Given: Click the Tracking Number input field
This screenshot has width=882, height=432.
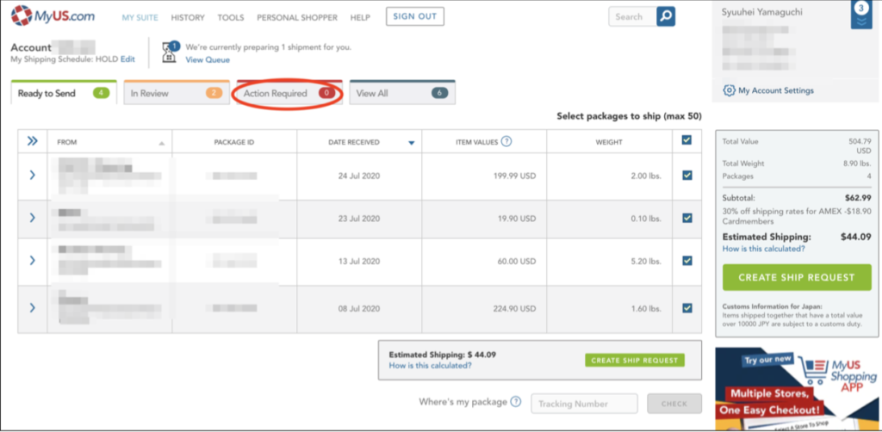Looking at the screenshot, I should [585, 404].
